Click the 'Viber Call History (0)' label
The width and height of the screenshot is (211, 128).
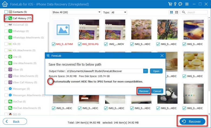point(25,82)
